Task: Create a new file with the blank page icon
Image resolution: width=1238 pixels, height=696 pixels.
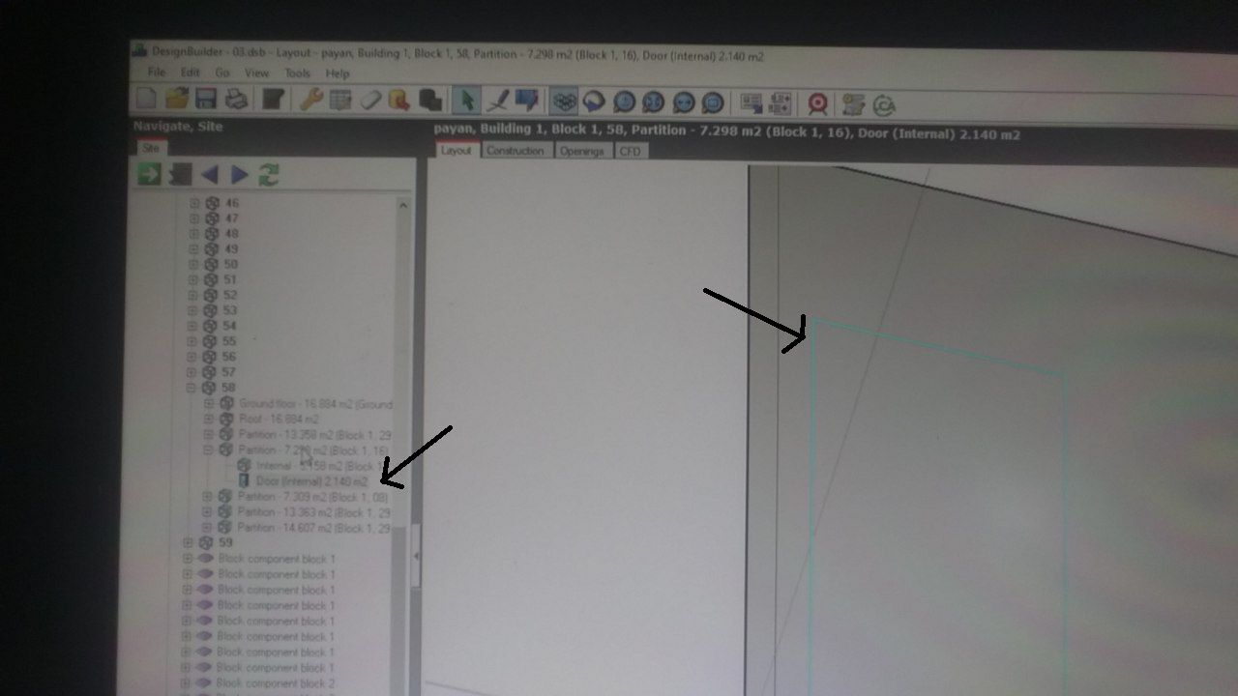Action: point(146,99)
